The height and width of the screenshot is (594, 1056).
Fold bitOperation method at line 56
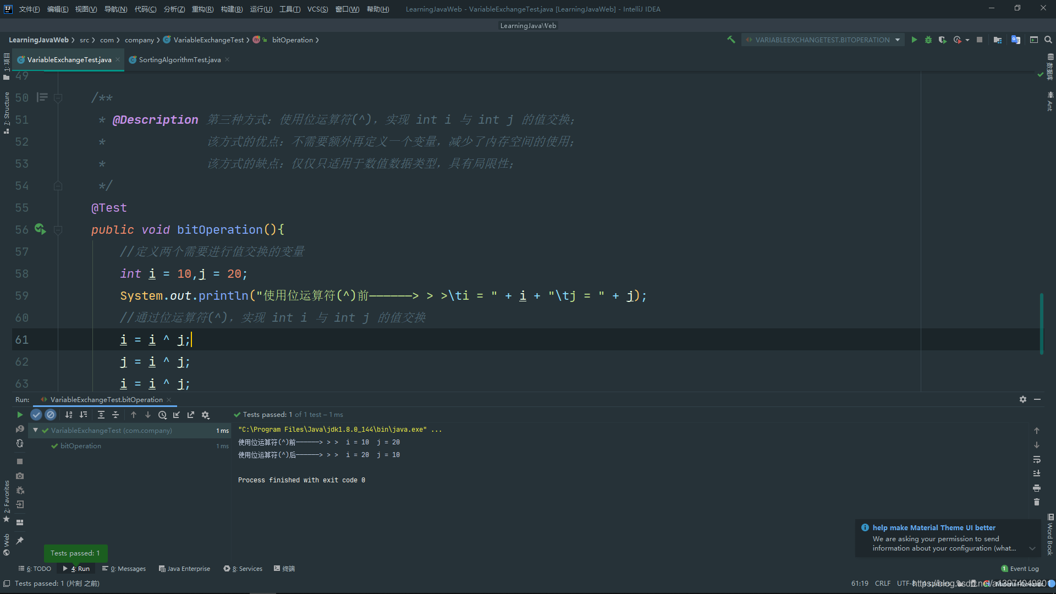point(58,230)
